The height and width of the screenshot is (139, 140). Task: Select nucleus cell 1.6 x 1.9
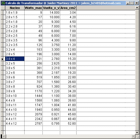pyautogui.click(x=15, y=13)
